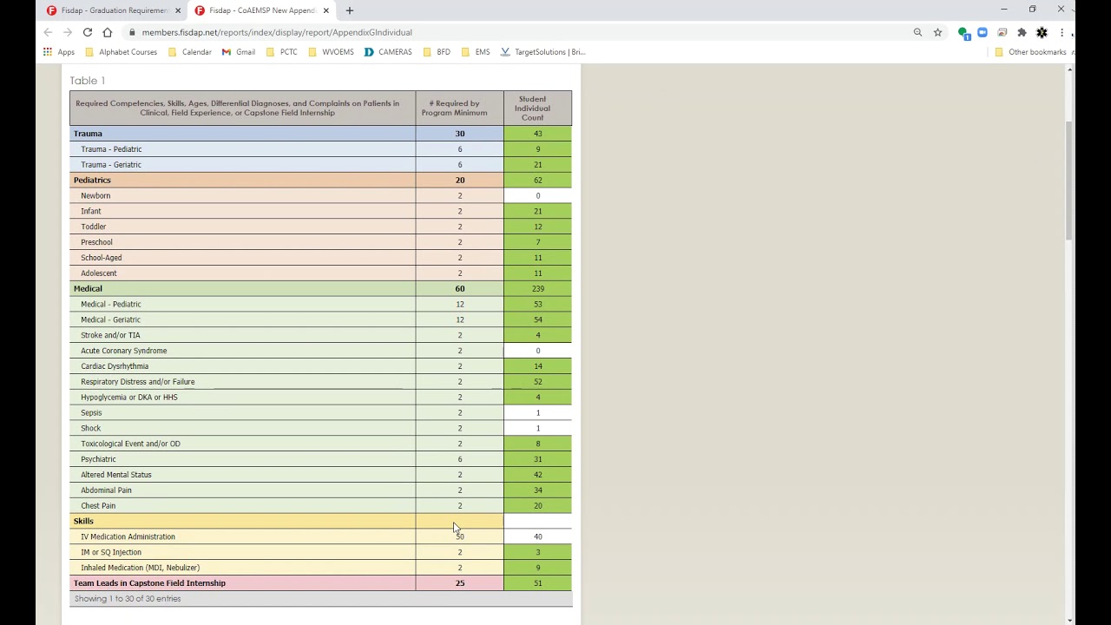This screenshot has width=1111, height=625.
Task: Click the Cardiac Dysrhythmia row label
Action: point(115,366)
